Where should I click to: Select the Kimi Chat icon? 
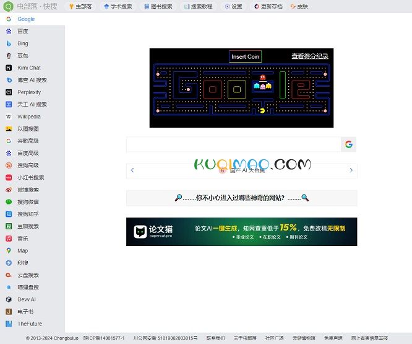9,68
